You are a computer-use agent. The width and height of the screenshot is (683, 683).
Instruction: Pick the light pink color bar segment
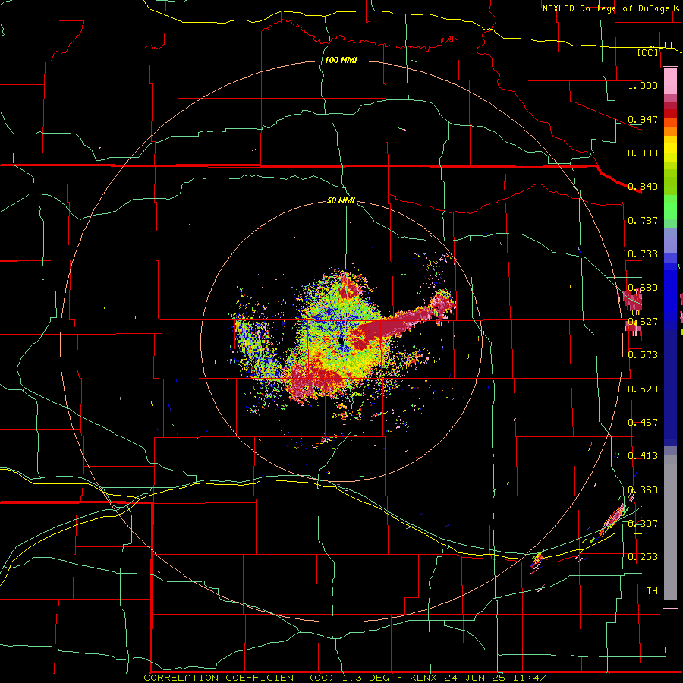[x=670, y=81]
